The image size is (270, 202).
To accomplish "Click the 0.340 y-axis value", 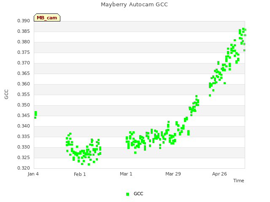I will pyautogui.click(x=24, y=126).
